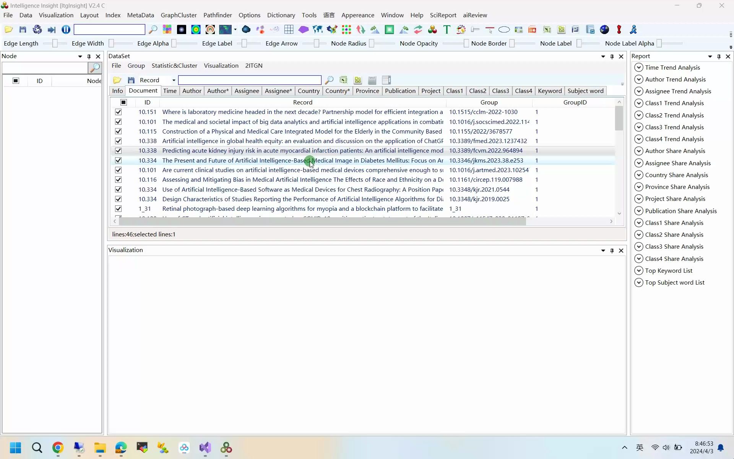Open the Record field dropdown
The image size is (734, 459).
[174, 80]
